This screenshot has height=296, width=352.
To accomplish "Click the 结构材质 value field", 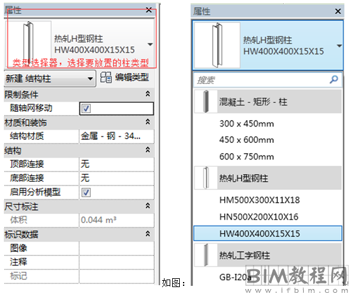I will (117, 136).
